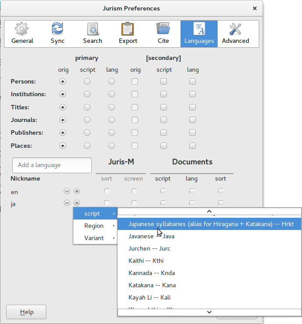The width and height of the screenshot is (302, 324).
Task: Expand the Region submenu
Action: 95,226
